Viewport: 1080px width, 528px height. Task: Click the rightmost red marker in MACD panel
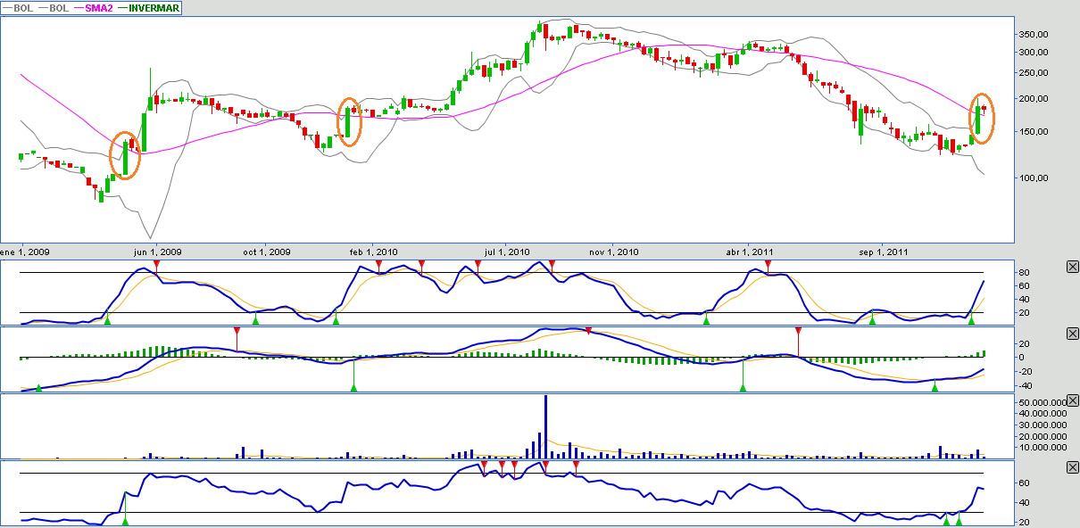798,337
